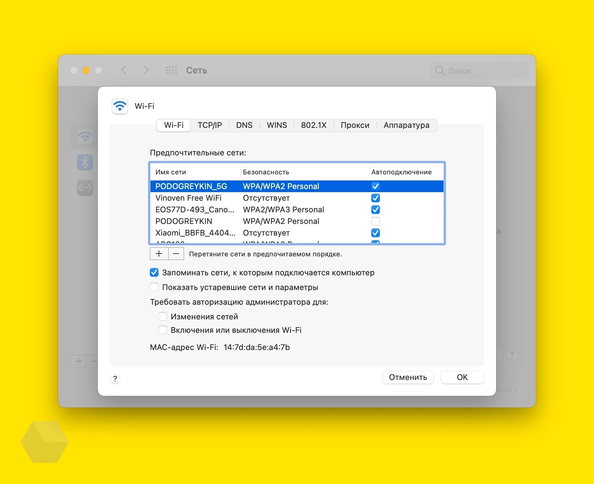Screen dimensions: 594x484
Task: Click the Отменить button
Action: point(408,377)
